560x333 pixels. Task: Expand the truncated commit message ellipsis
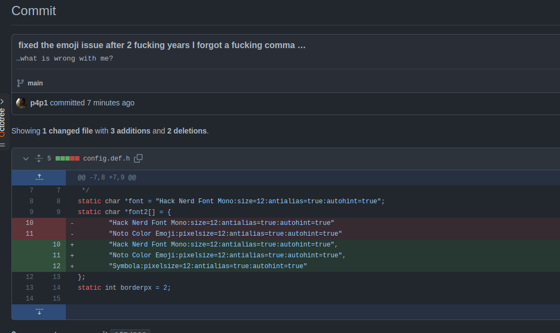(301, 45)
